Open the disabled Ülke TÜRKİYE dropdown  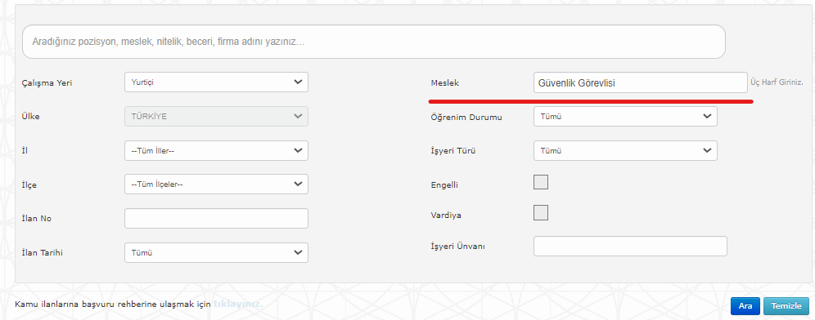tap(216, 116)
